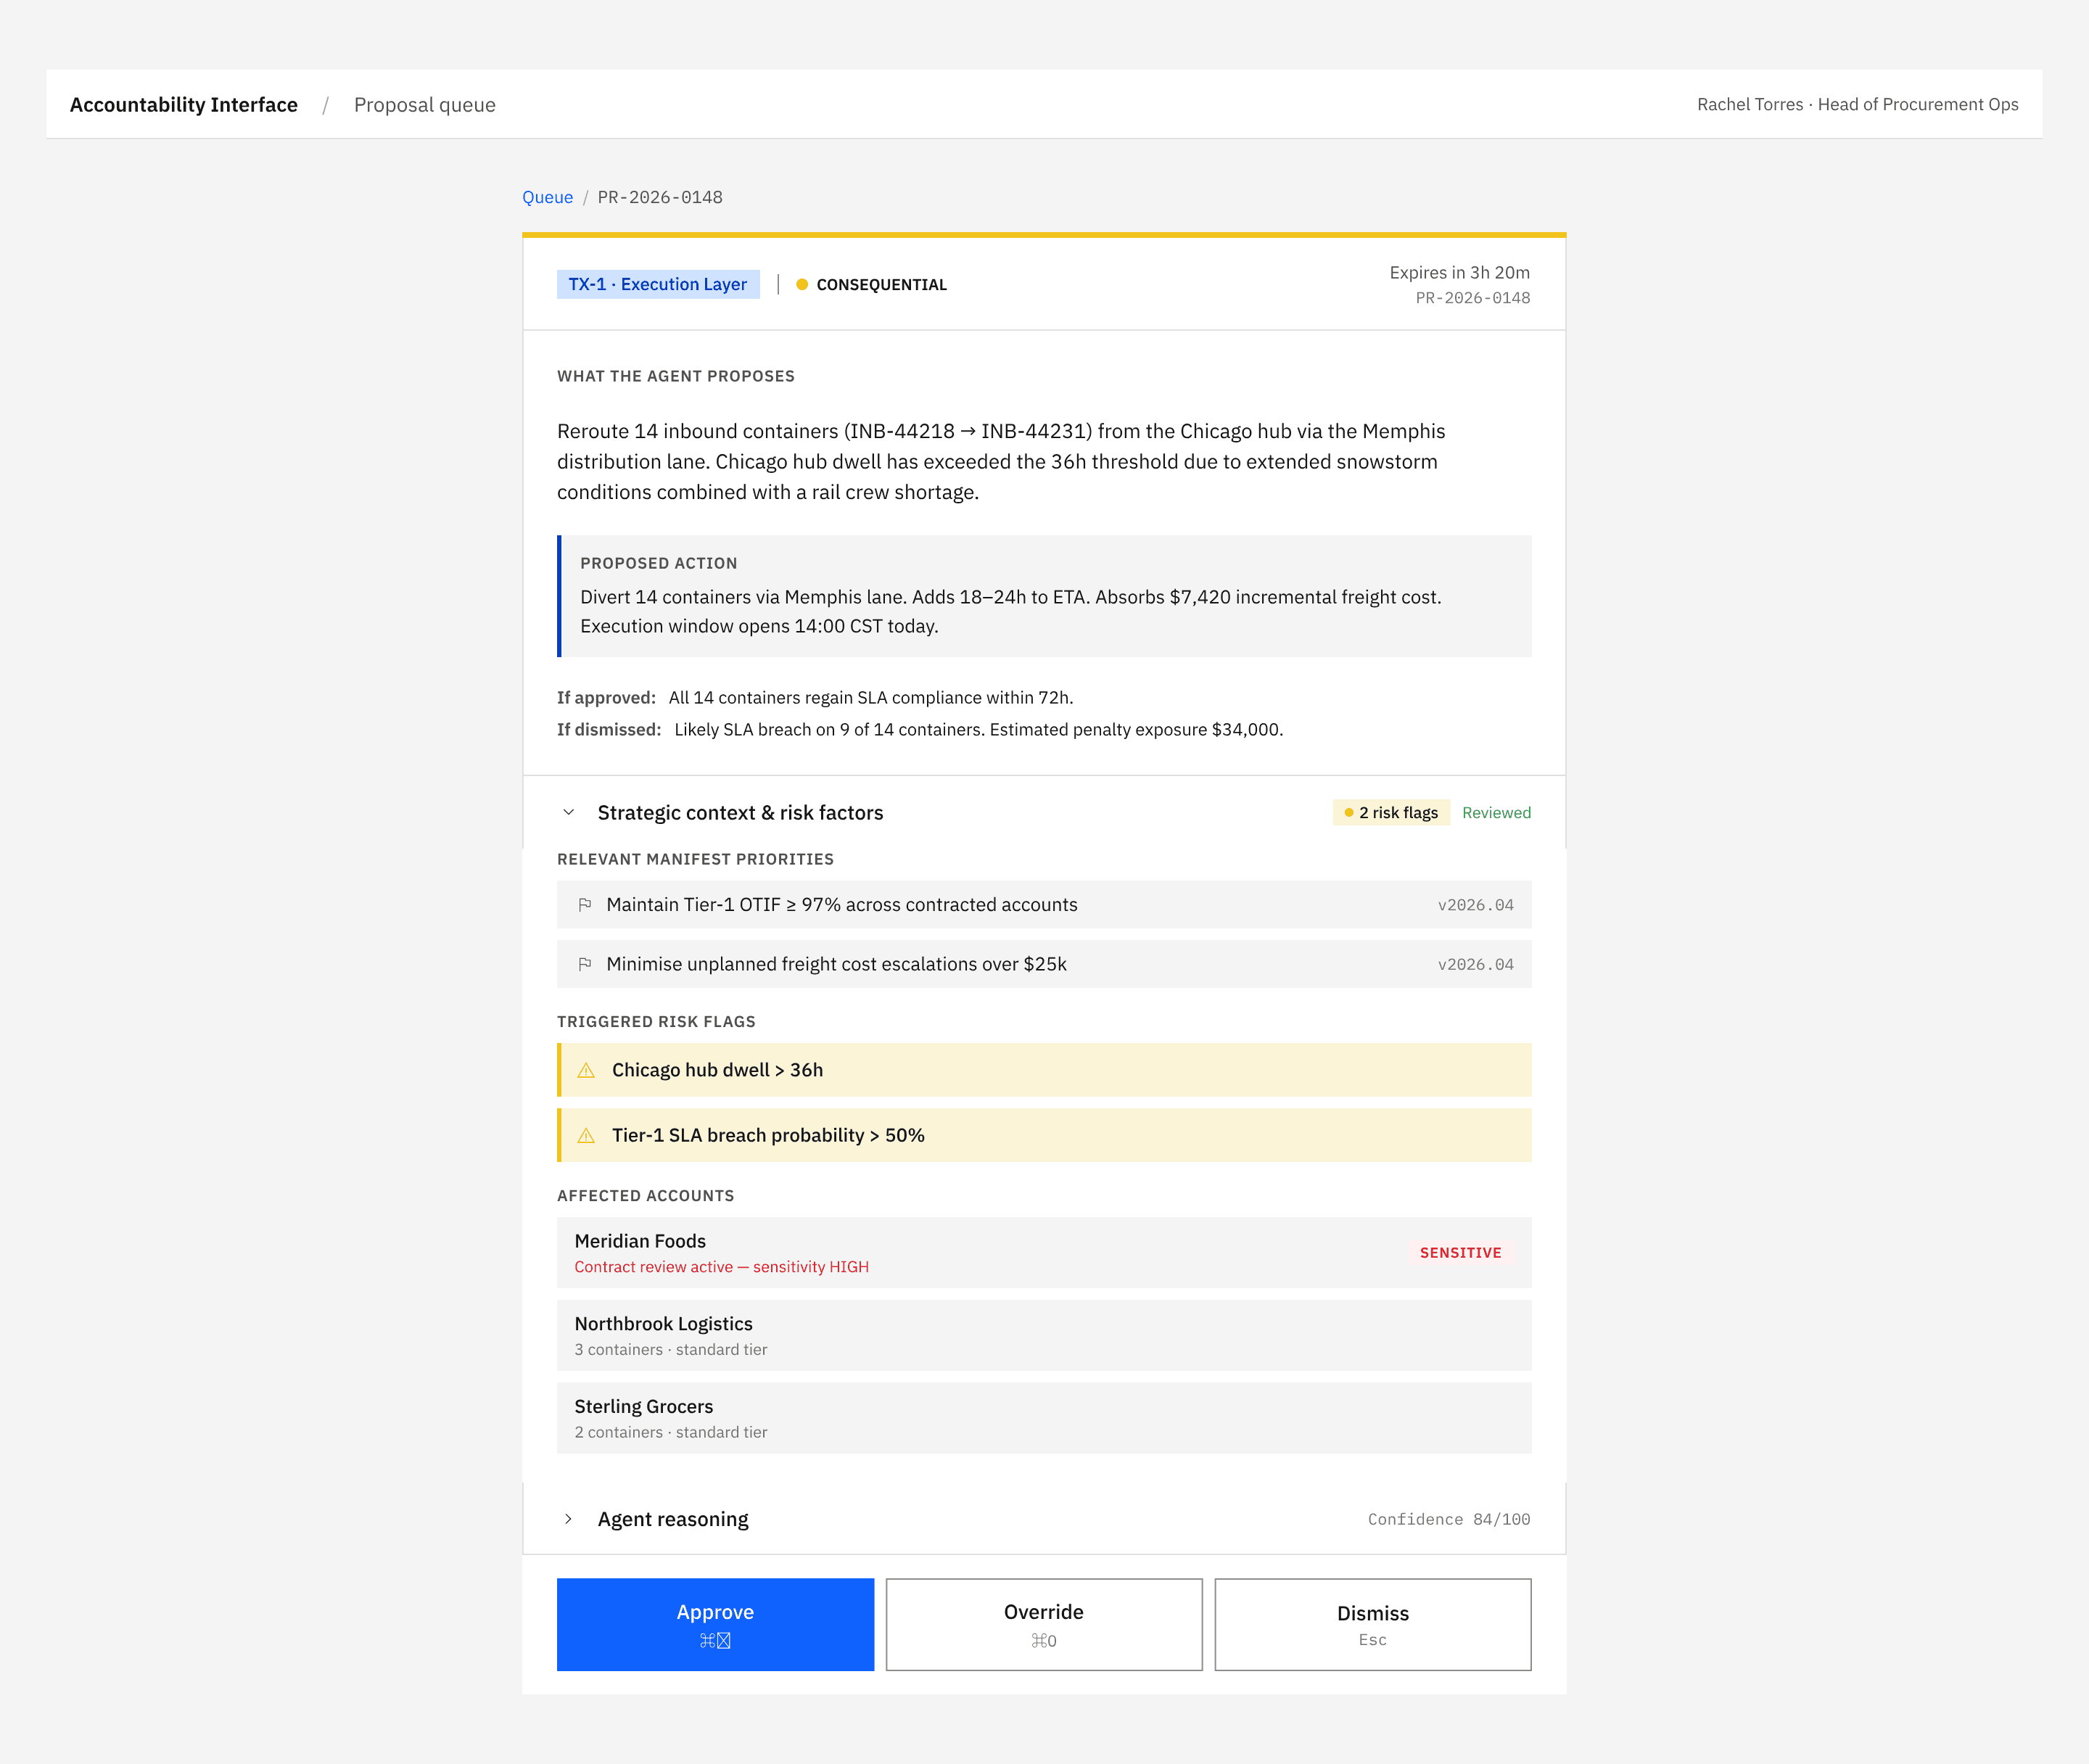Screen dimensions: 2089x1764
Task: Open Proposal queue in the header breadcrumb
Action: coord(425,105)
